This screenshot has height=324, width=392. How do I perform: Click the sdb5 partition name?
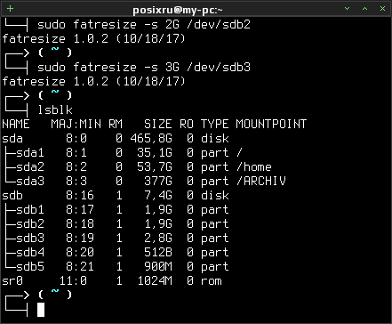[x=30, y=266]
